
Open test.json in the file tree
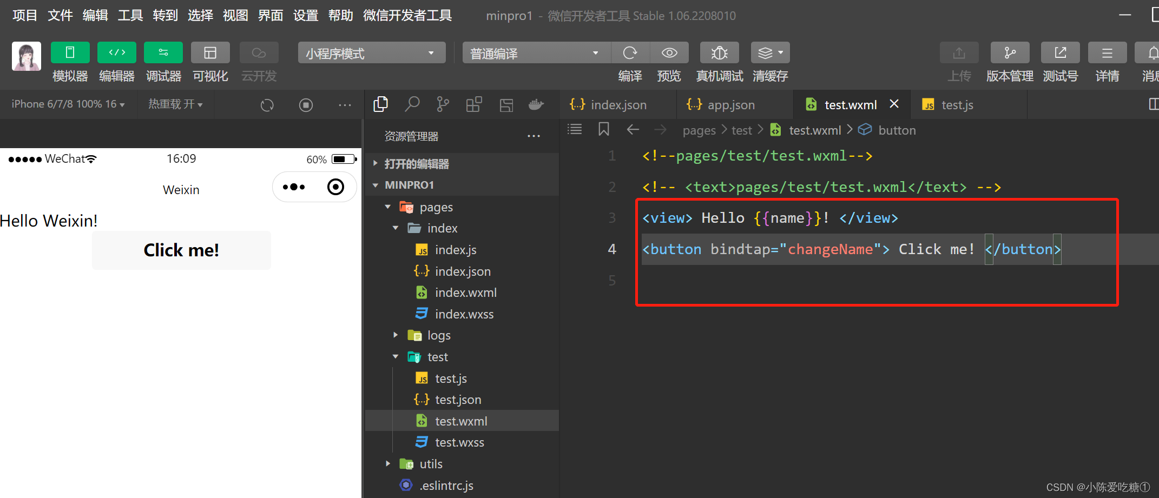pos(462,400)
